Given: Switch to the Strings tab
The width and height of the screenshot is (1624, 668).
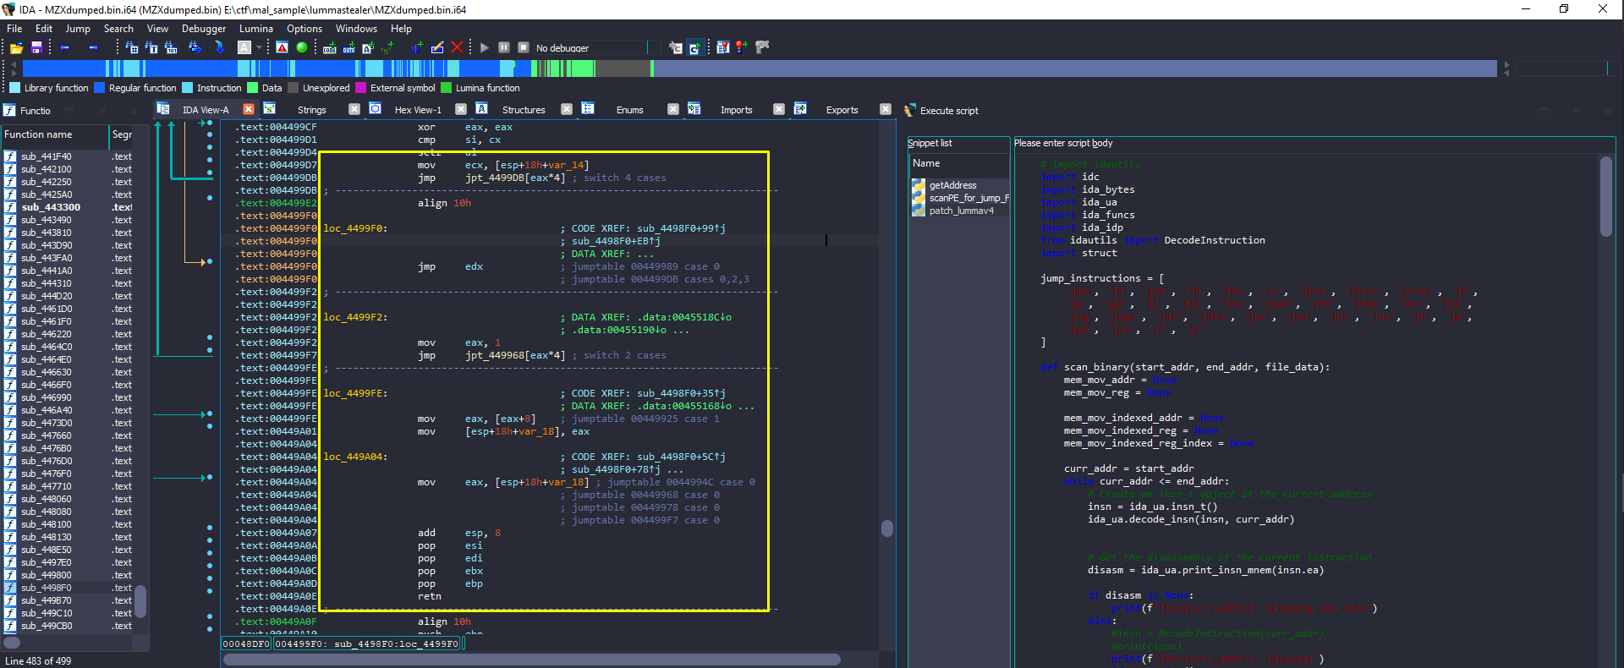Looking at the screenshot, I should coord(311,110).
